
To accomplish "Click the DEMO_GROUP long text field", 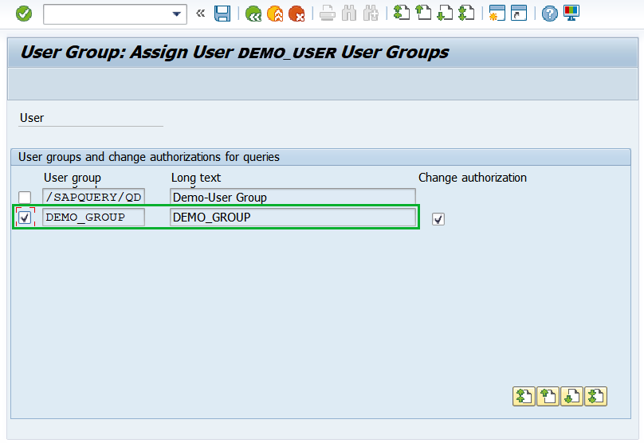I will tap(293, 217).
